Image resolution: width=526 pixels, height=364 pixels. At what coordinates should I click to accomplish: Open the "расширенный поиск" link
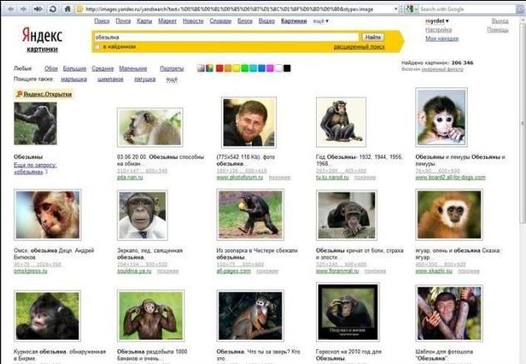[358, 47]
